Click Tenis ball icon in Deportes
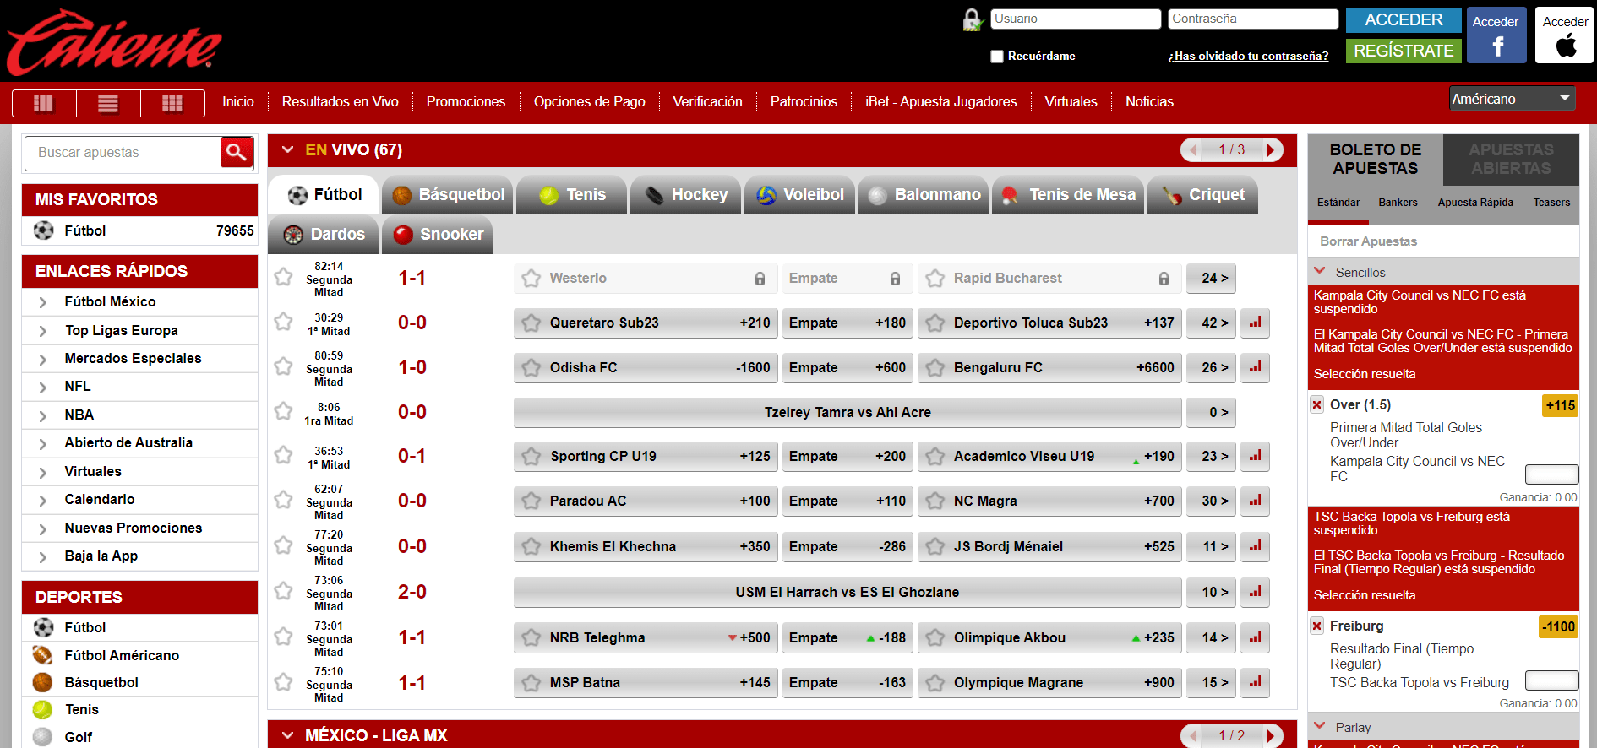1597x748 pixels. pyautogui.click(x=42, y=709)
